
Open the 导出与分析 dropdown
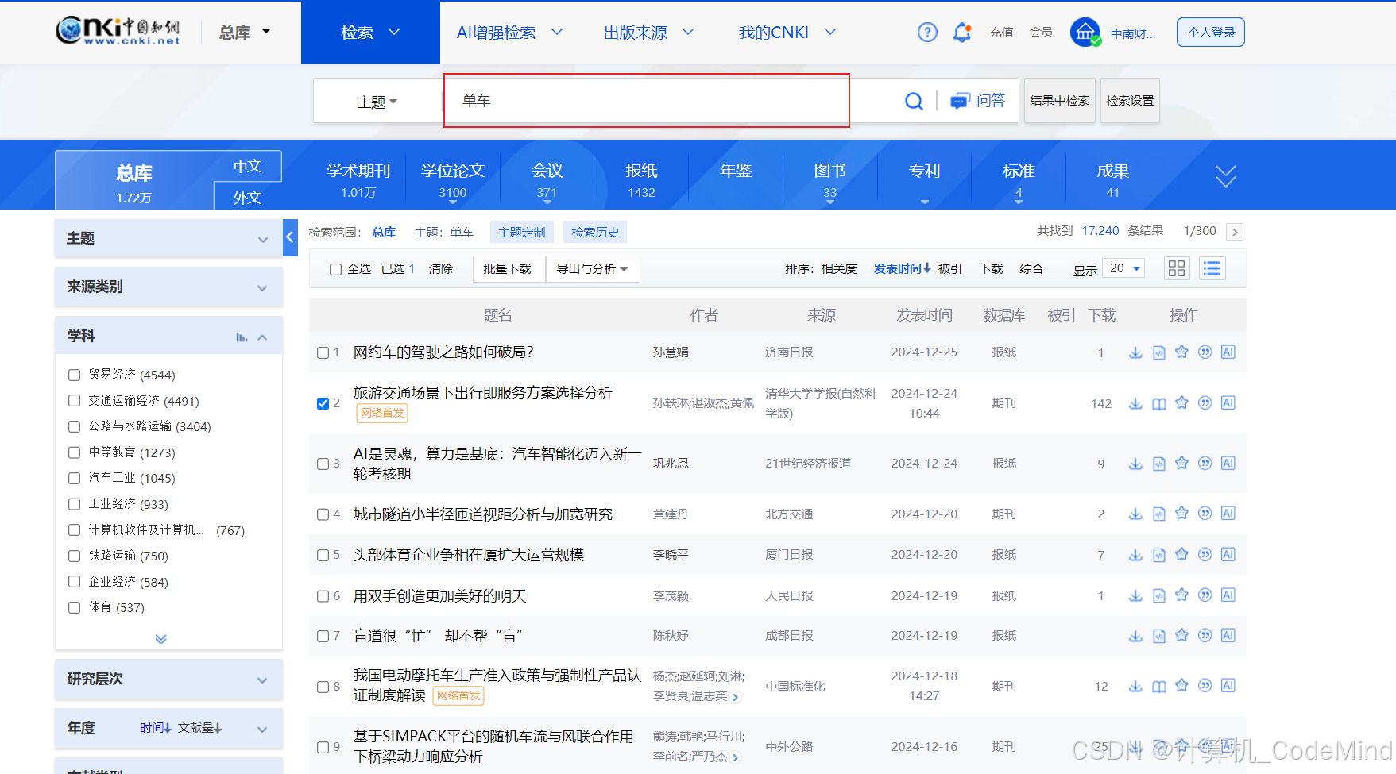coord(593,269)
